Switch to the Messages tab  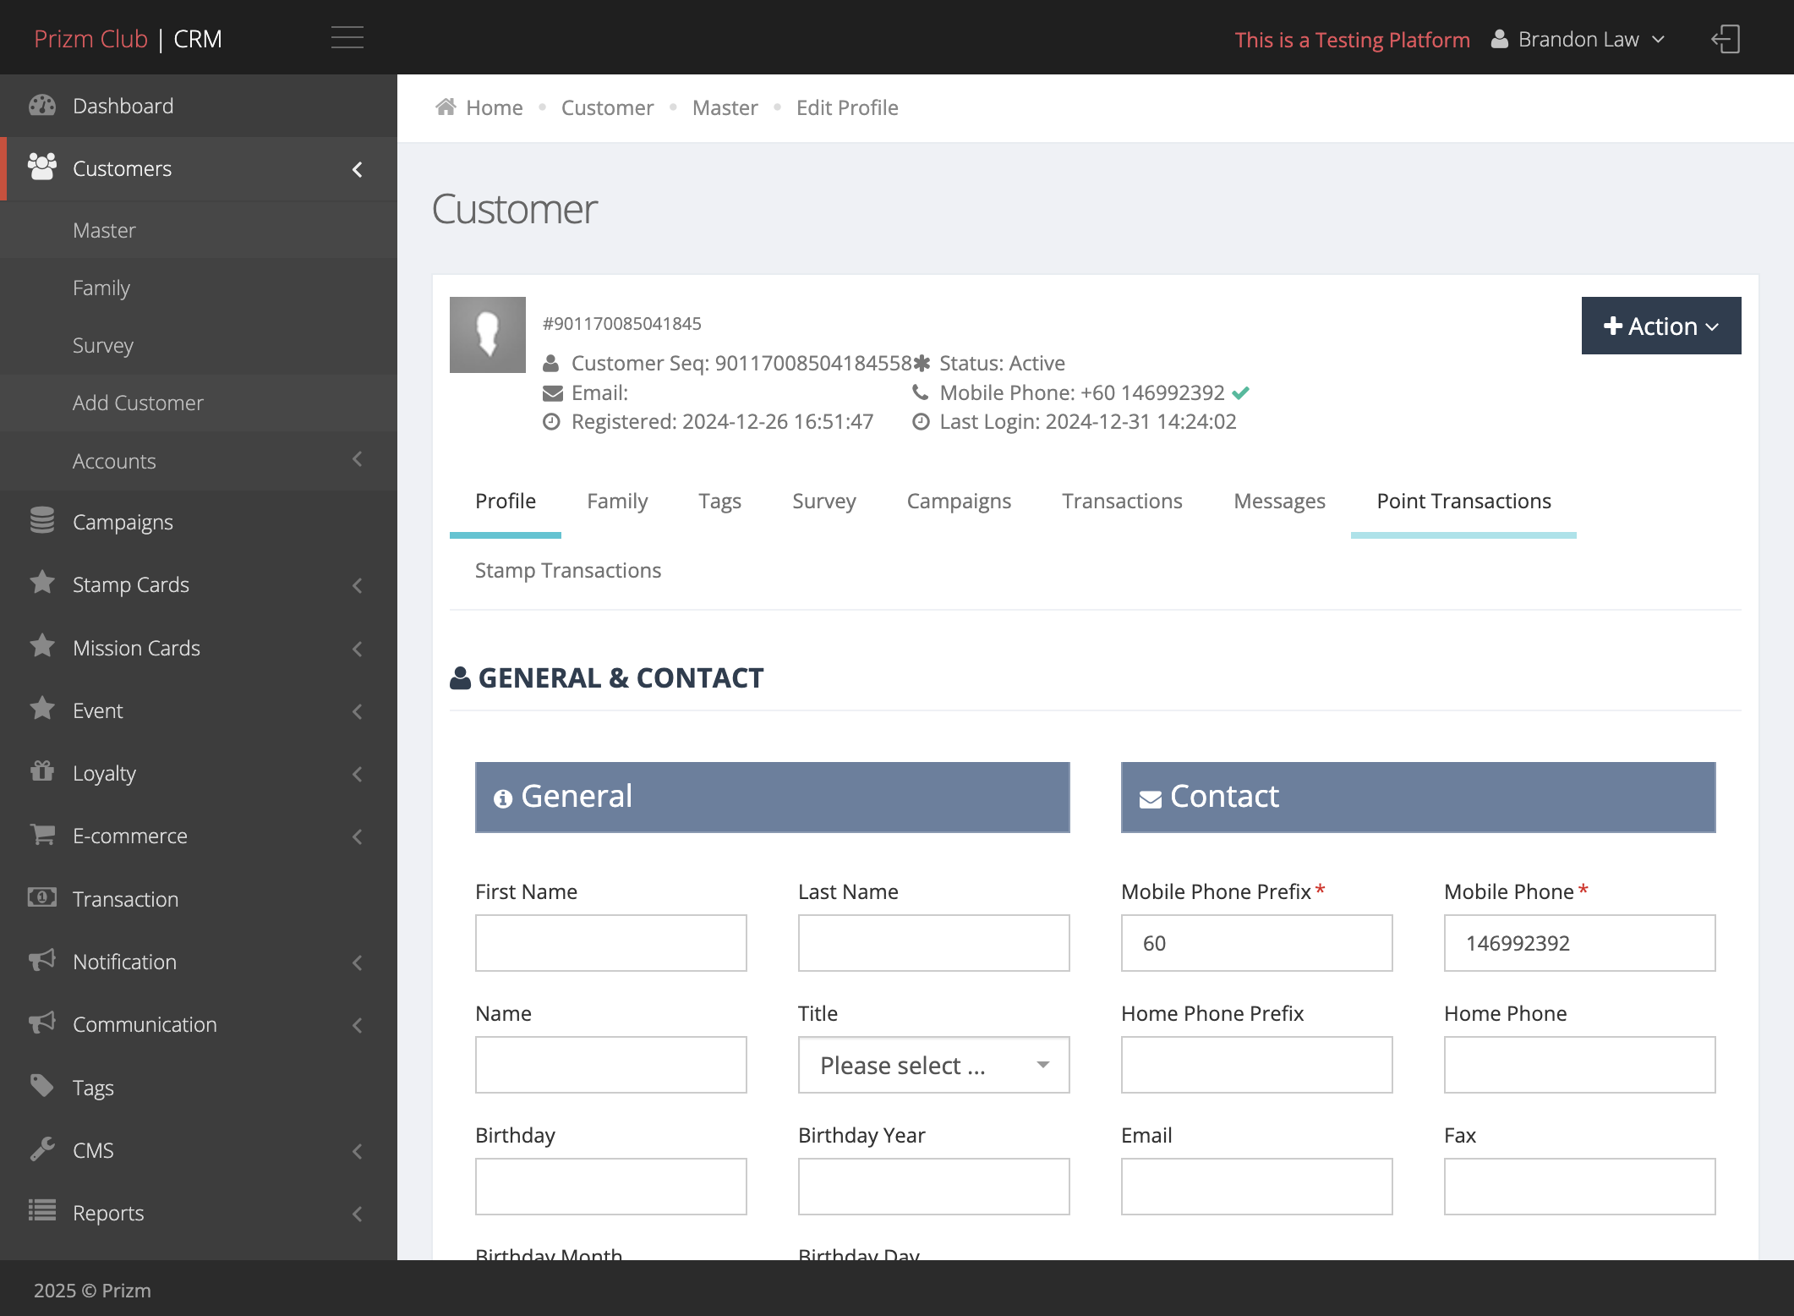(x=1279, y=502)
